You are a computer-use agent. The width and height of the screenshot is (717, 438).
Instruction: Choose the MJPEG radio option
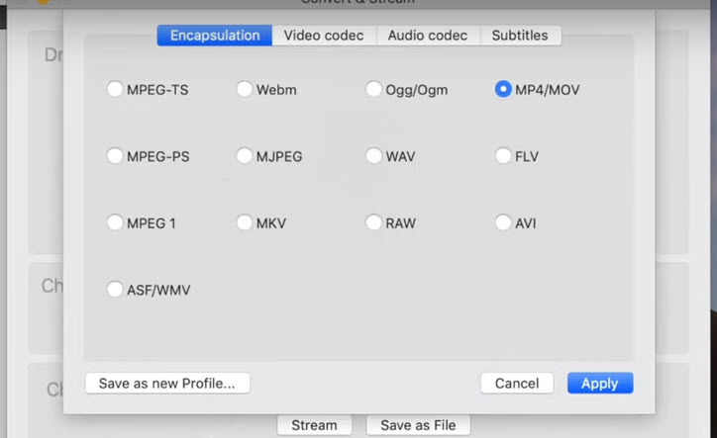pyautogui.click(x=245, y=156)
